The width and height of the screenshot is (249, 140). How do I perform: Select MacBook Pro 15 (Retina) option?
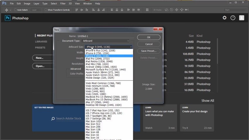click(x=109, y=100)
